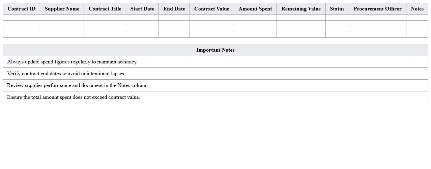Viewport: 431px width, 169px height.
Task: Select the Contract Value column header
Action: pyautogui.click(x=211, y=9)
